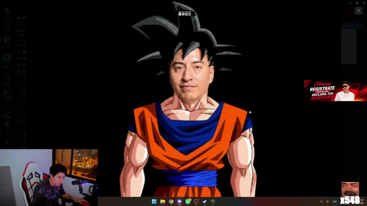Minimize the Discord window
Screen dimensions: 367x206
coord(350,3)
